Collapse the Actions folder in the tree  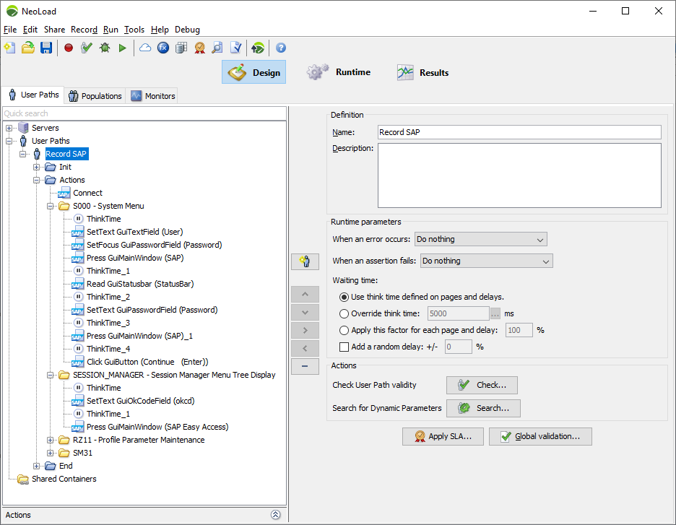37,180
